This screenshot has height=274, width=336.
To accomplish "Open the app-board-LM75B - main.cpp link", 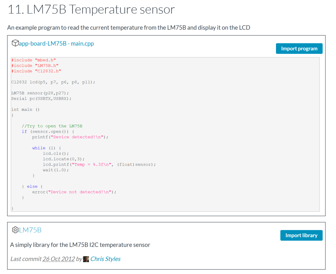I will click(x=56, y=44).
